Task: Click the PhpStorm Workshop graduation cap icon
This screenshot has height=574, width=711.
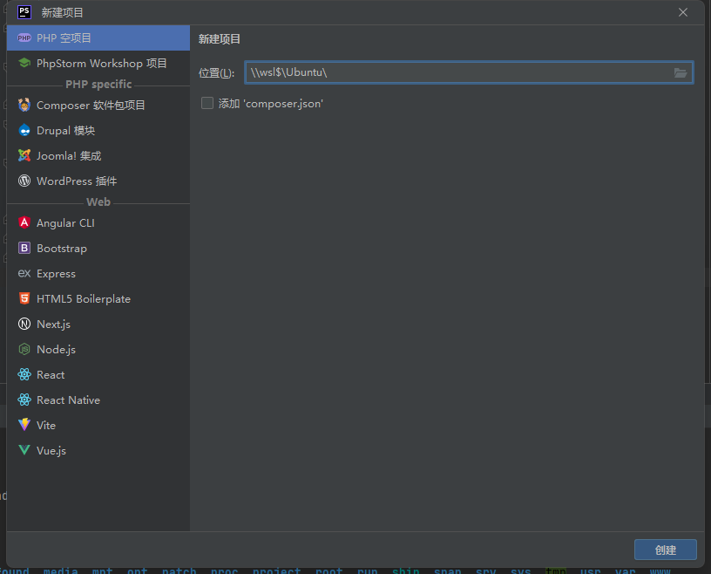Action: (24, 63)
